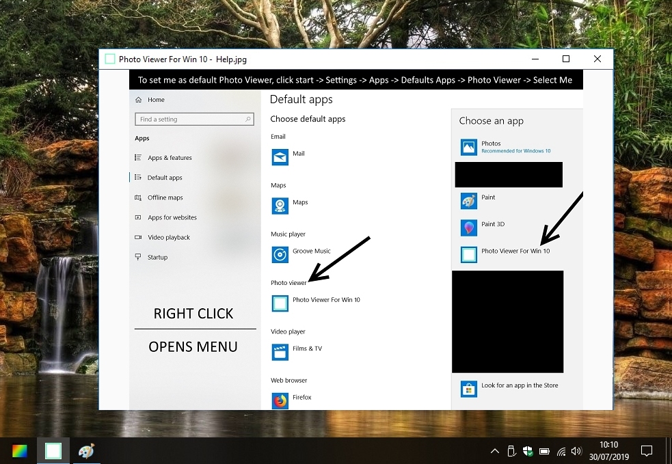Screen dimensions: 672x464
Task: Click the Find a setting search box
Action: 195,119
